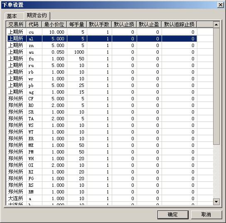
Task: Select the 期货合约 tab
Action: (37, 15)
